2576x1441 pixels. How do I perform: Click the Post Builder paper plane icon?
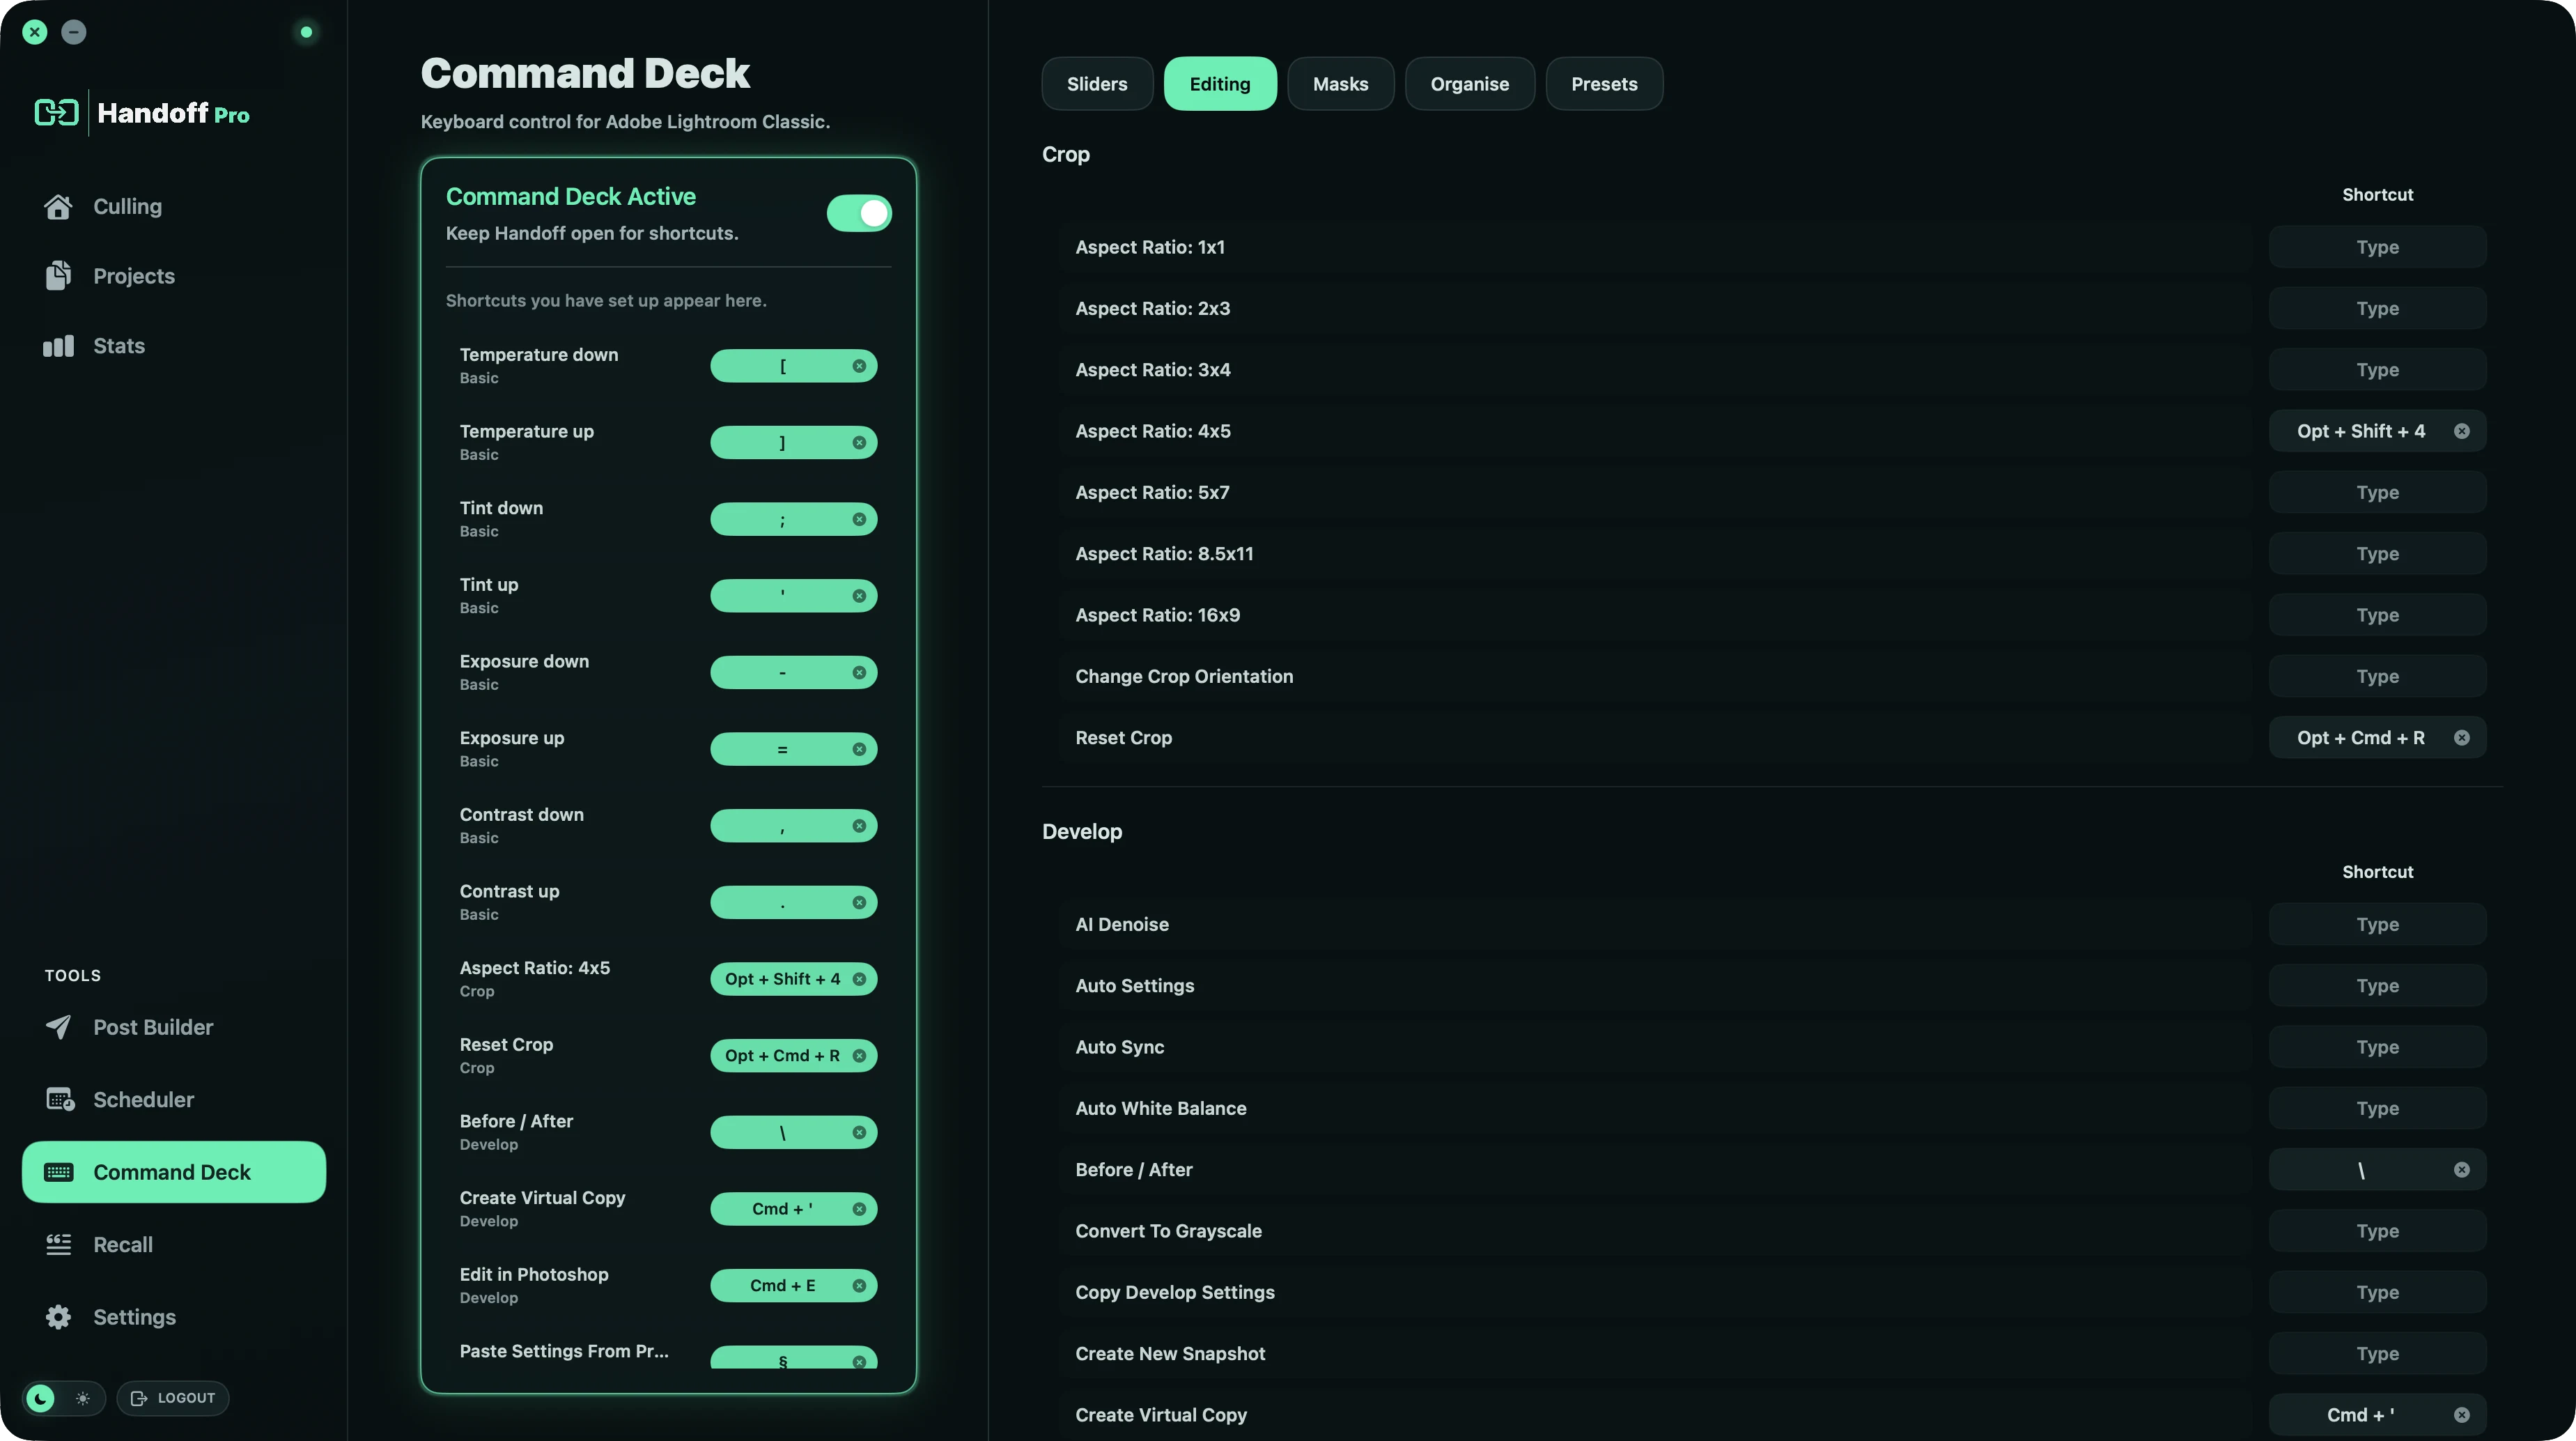[x=58, y=1027]
